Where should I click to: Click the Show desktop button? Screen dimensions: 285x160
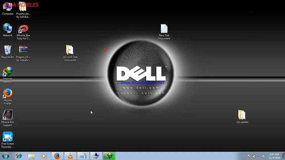(x=283, y=156)
